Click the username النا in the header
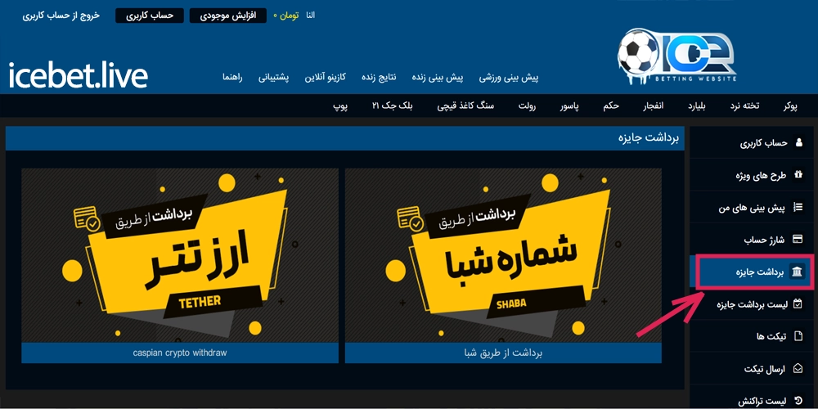The height and width of the screenshot is (409, 818). tap(310, 16)
